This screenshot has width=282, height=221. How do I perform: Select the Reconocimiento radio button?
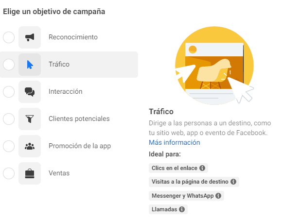[9, 37]
